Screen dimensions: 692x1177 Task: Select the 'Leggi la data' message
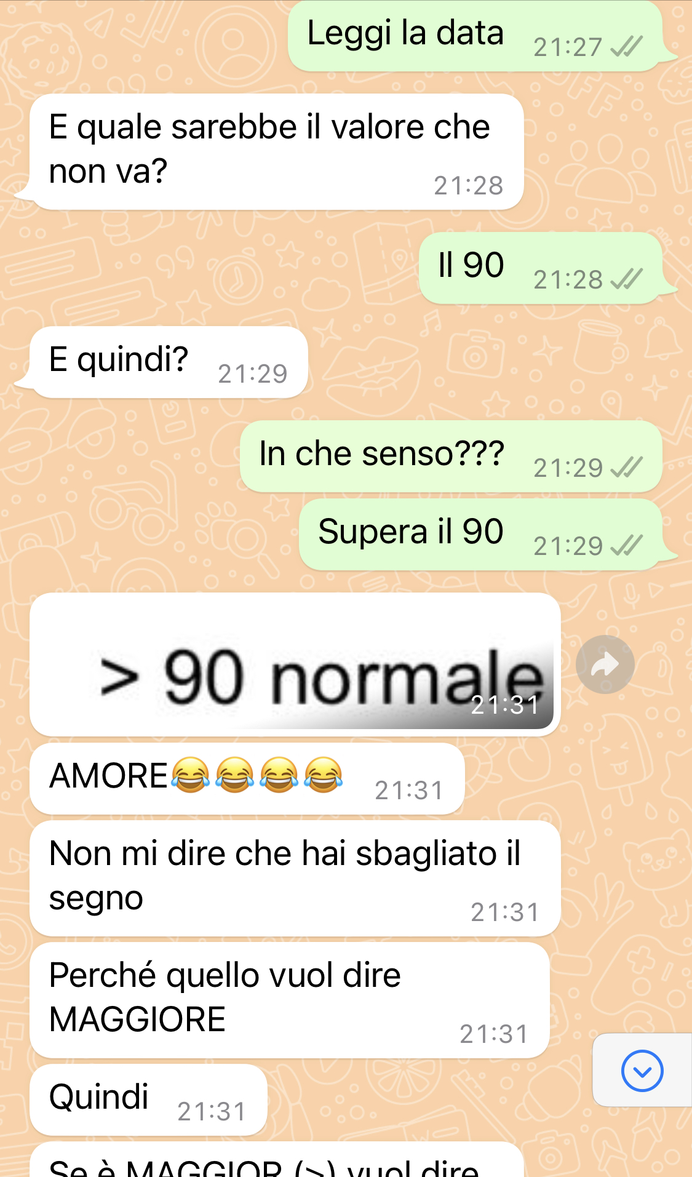pos(475,35)
